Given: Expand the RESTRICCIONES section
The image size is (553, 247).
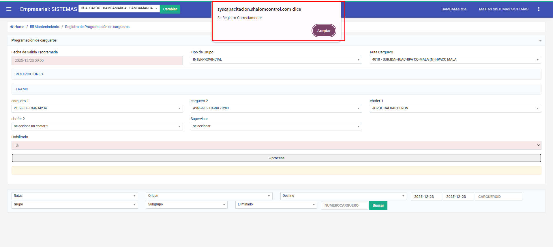Looking at the screenshot, I should click(29, 74).
